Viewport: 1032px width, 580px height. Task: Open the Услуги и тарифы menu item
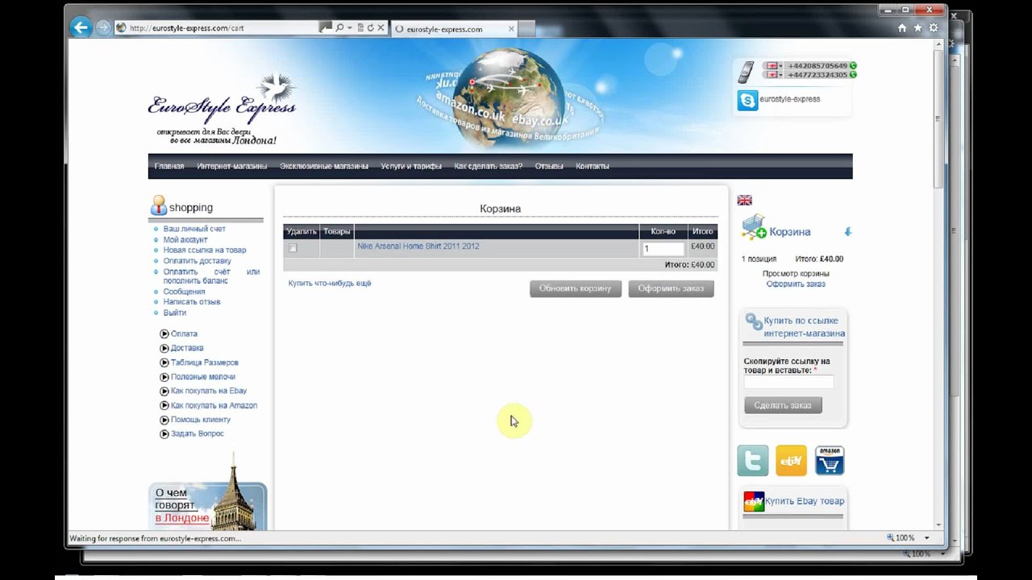click(x=411, y=166)
